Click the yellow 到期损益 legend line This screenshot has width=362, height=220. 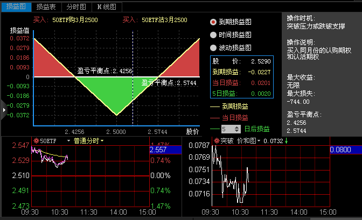pyautogui.click(x=215, y=107)
